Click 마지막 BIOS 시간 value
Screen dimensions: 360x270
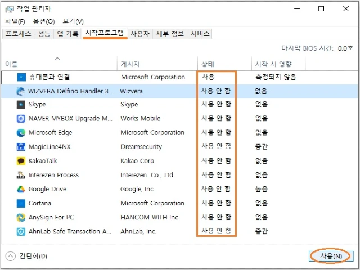pyautogui.click(x=345, y=48)
